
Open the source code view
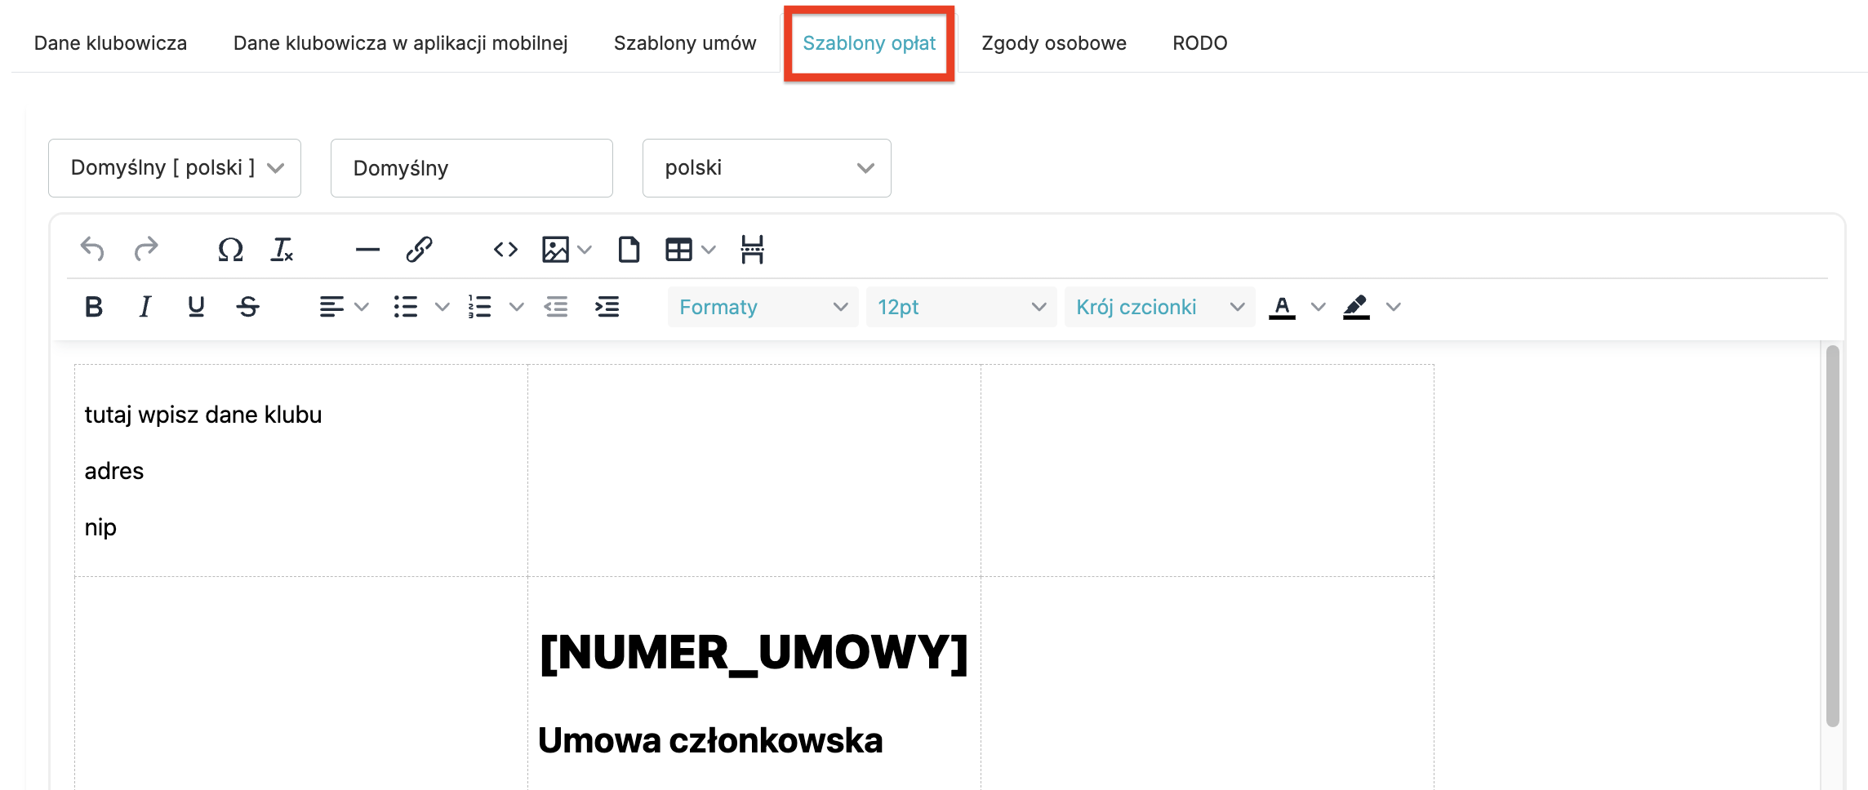pos(505,249)
